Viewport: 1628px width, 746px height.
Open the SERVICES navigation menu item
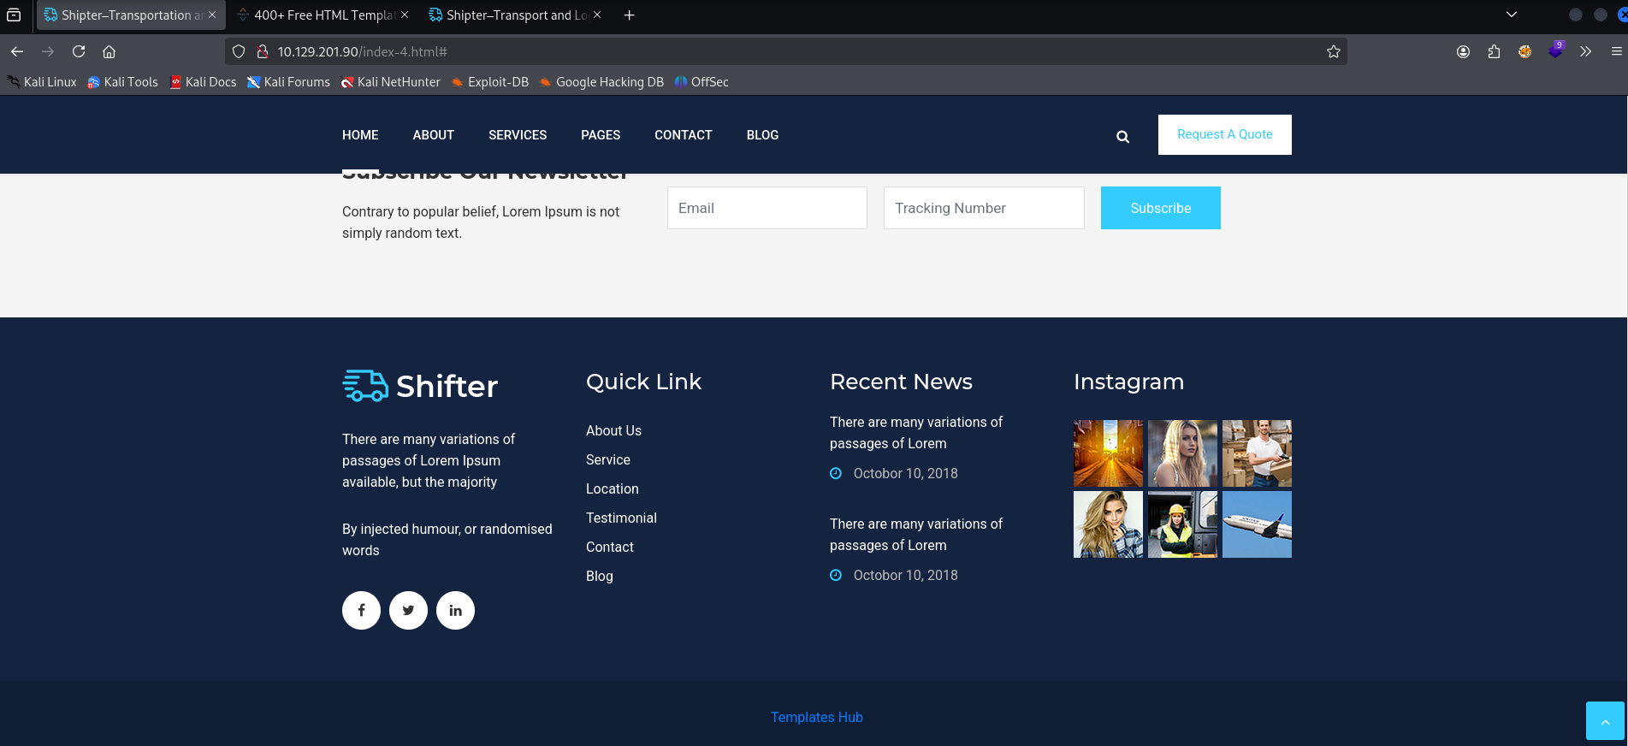click(x=517, y=135)
